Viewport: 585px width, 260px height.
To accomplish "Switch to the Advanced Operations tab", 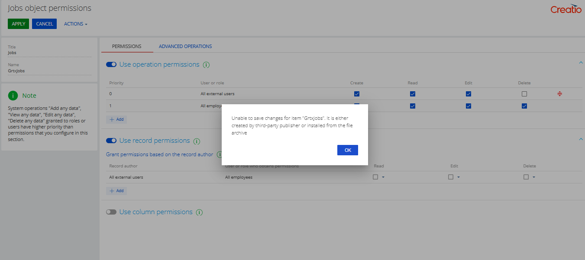I will (x=185, y=46).
